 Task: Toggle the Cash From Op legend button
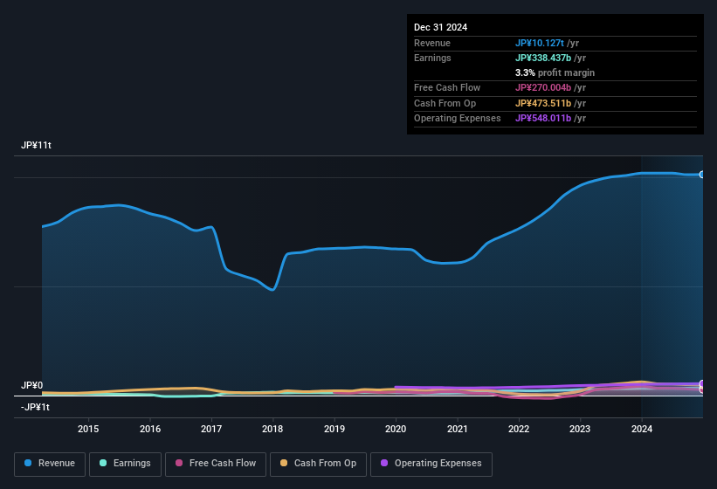coord(318,465)
